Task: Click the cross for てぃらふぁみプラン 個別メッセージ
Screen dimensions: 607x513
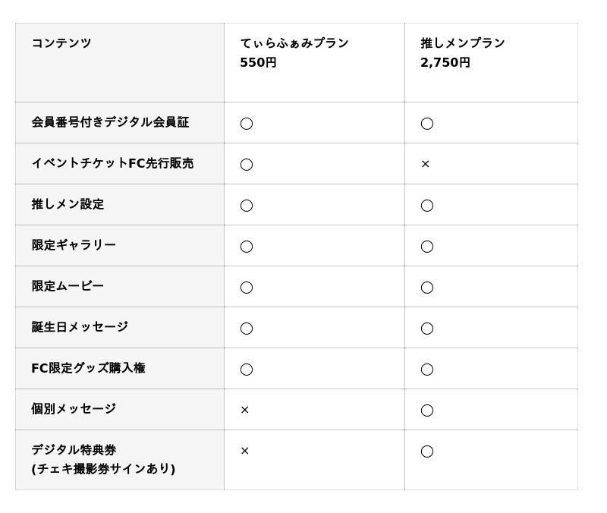Action: tap(245, 410)
